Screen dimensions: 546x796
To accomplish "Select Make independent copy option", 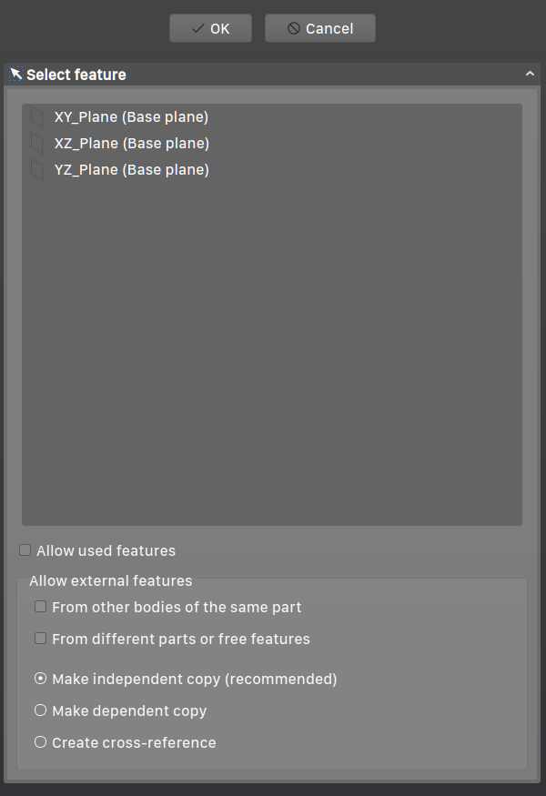I will click(40, 678).
